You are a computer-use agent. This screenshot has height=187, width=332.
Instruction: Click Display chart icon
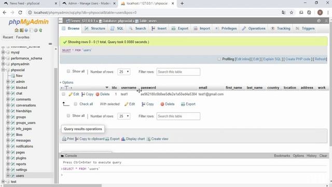[x=123, y=139]
